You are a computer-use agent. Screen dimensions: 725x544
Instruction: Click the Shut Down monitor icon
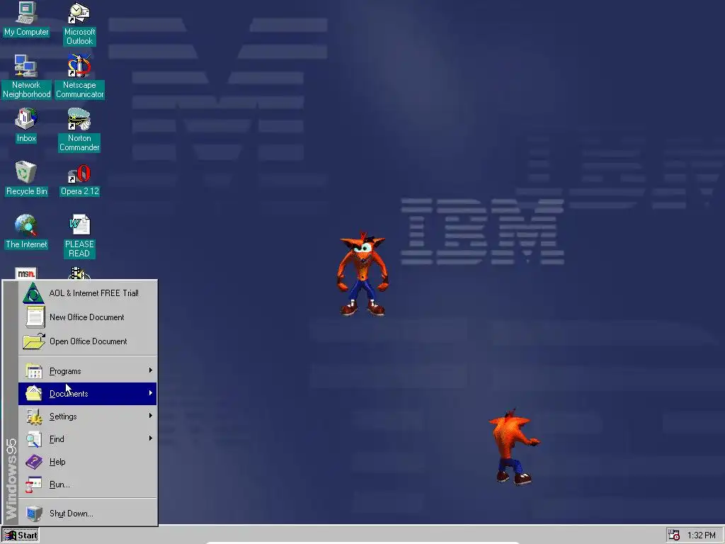click(34, 514)
